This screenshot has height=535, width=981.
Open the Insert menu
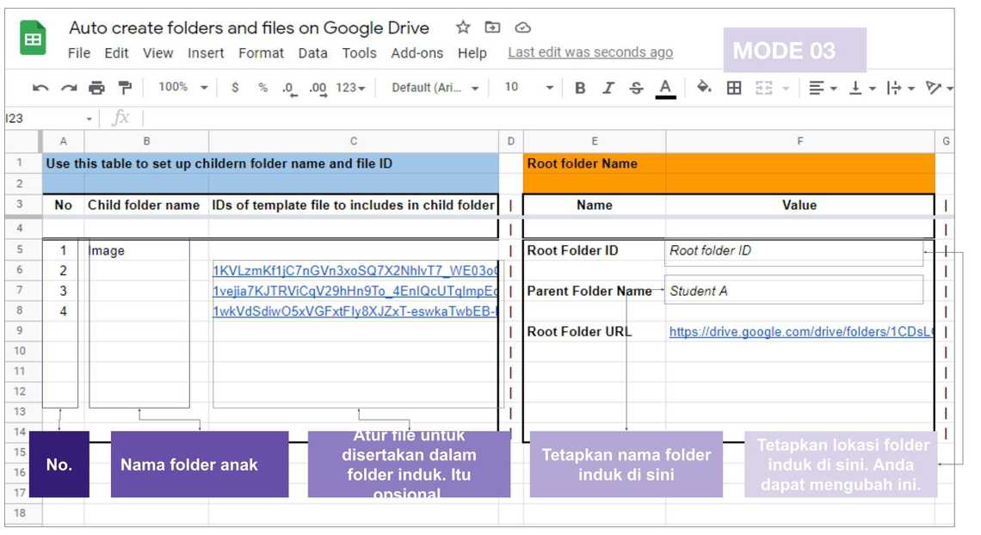[206, 53]
